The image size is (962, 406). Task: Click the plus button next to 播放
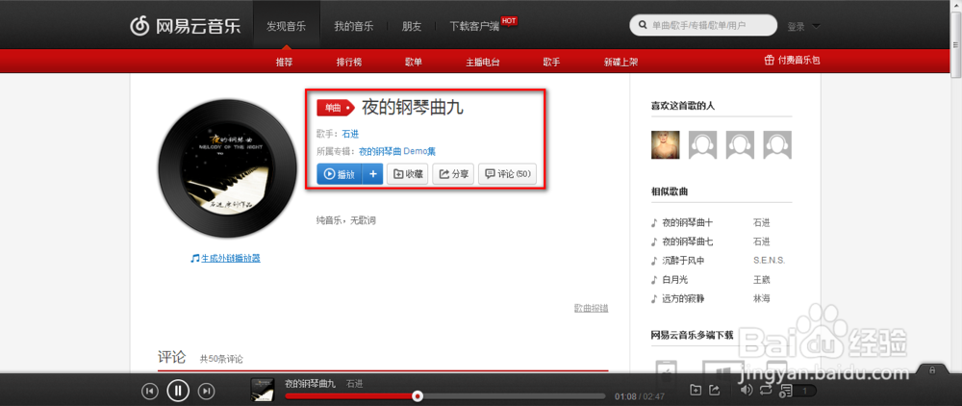coord(372,174)
